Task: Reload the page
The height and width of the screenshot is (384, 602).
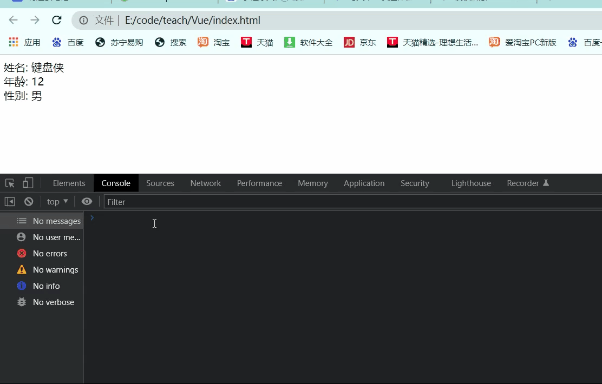Action: tap(56, 20)
